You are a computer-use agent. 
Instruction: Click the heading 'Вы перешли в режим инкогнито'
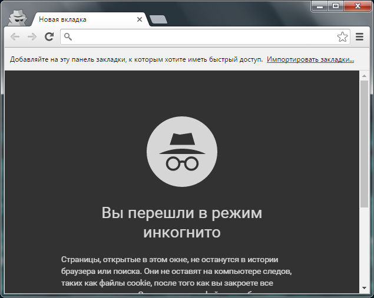182,222
